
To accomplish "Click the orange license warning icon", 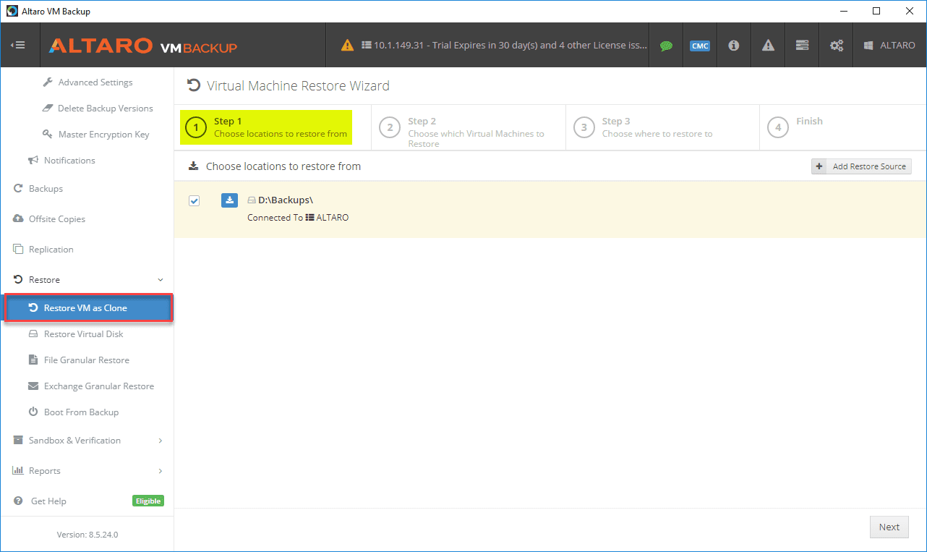I will (348, 46).
